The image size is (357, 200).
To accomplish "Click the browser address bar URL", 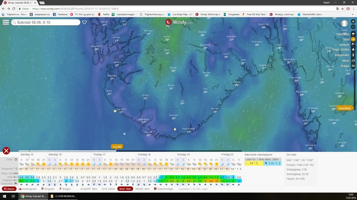I will 75,9.
